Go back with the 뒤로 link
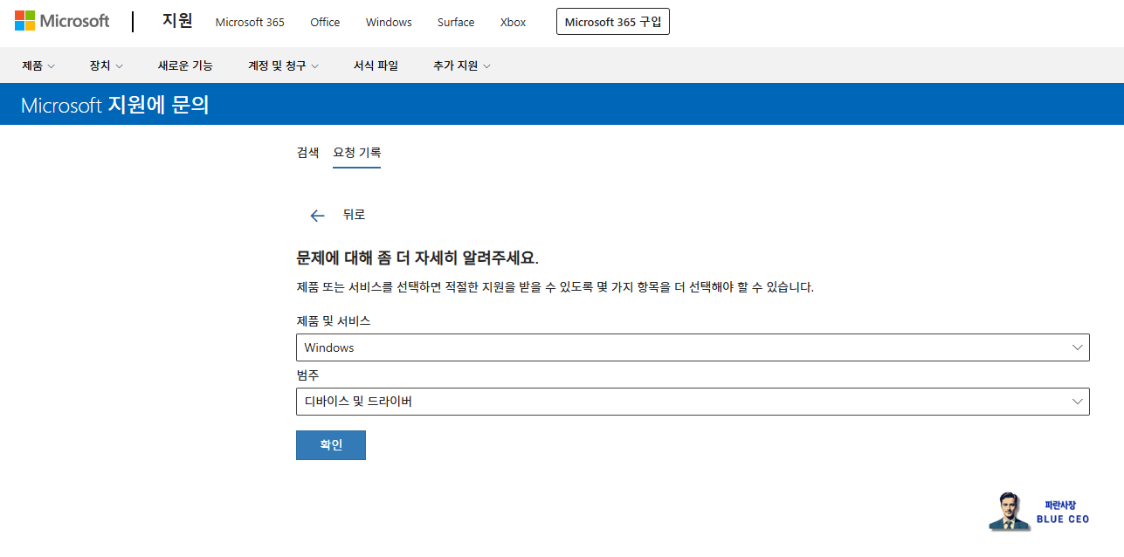 coord(354,215)
